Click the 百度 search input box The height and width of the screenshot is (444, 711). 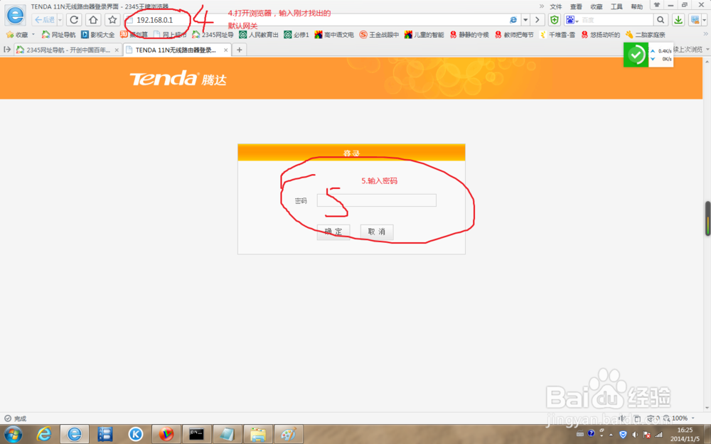(x=616, y=20)
